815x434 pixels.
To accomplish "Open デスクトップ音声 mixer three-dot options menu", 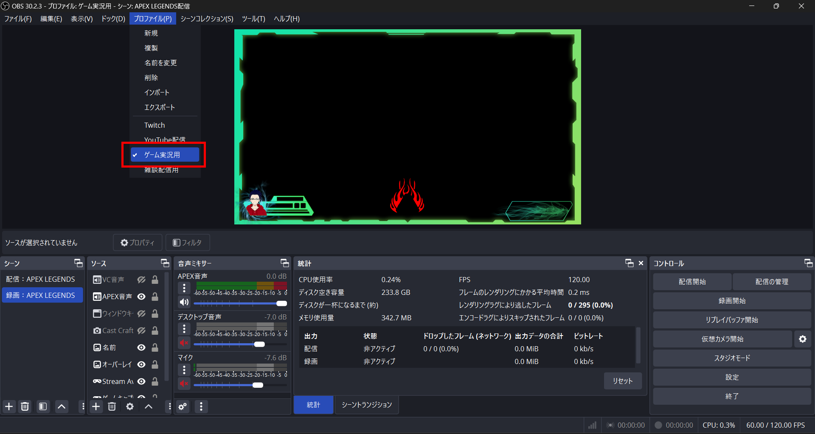I will (184, 329).
